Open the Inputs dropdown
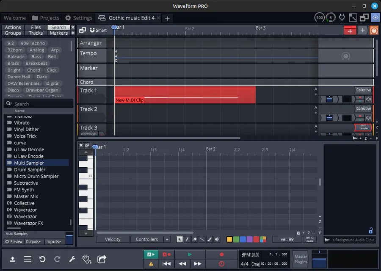381x271 pixels. (x=54, y=242)
